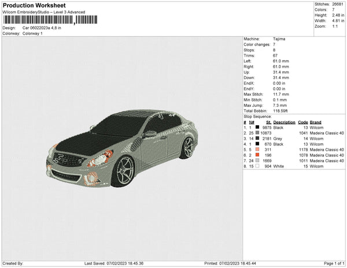This screenshot has height=268, width=347.
Task: Pick the salmon swatch for stop 5
Action: [257, 150]
